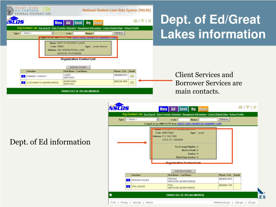Click Retrieve button in lower screenshot
276x207 pixels.
click(x=224, y=119)
